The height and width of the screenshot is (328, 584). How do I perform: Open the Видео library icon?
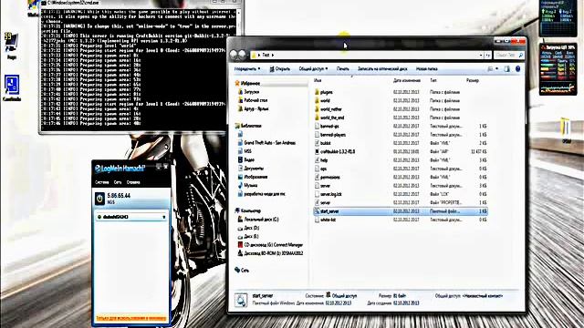pos(240,159)
